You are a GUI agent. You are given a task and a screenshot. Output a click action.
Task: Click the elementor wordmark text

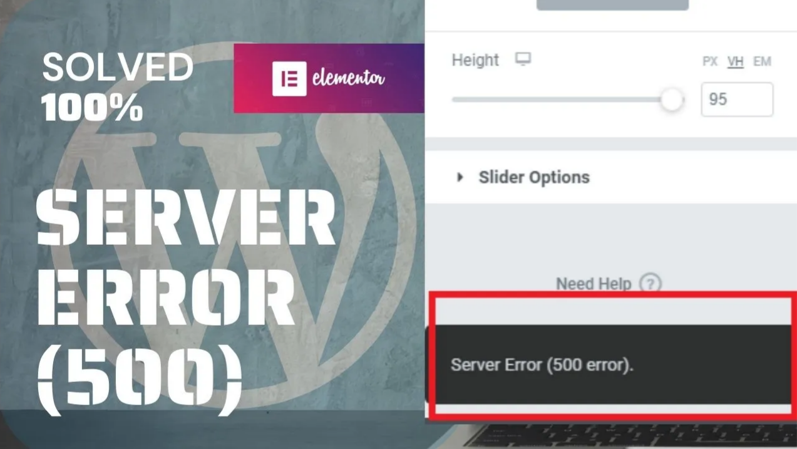(x=348, y=79)
